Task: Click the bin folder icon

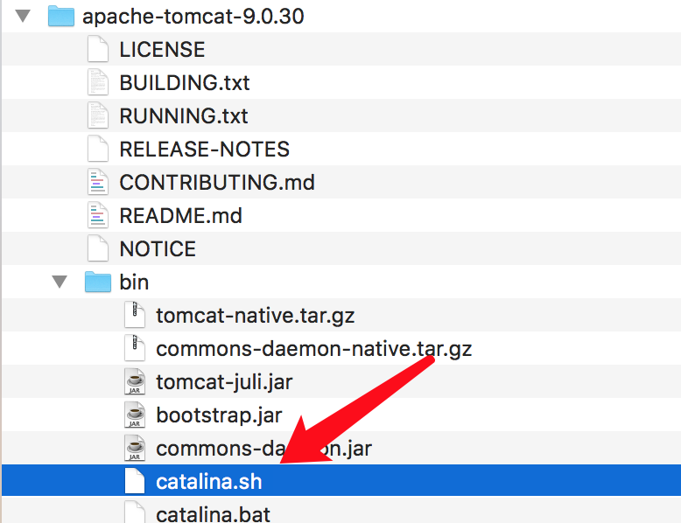Action: pyautogui.click(x=98, y=282)
